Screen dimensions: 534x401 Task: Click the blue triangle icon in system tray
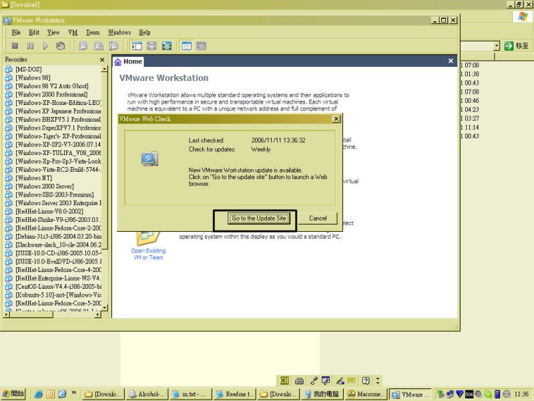pyautogui.click(x=460, y=394)
